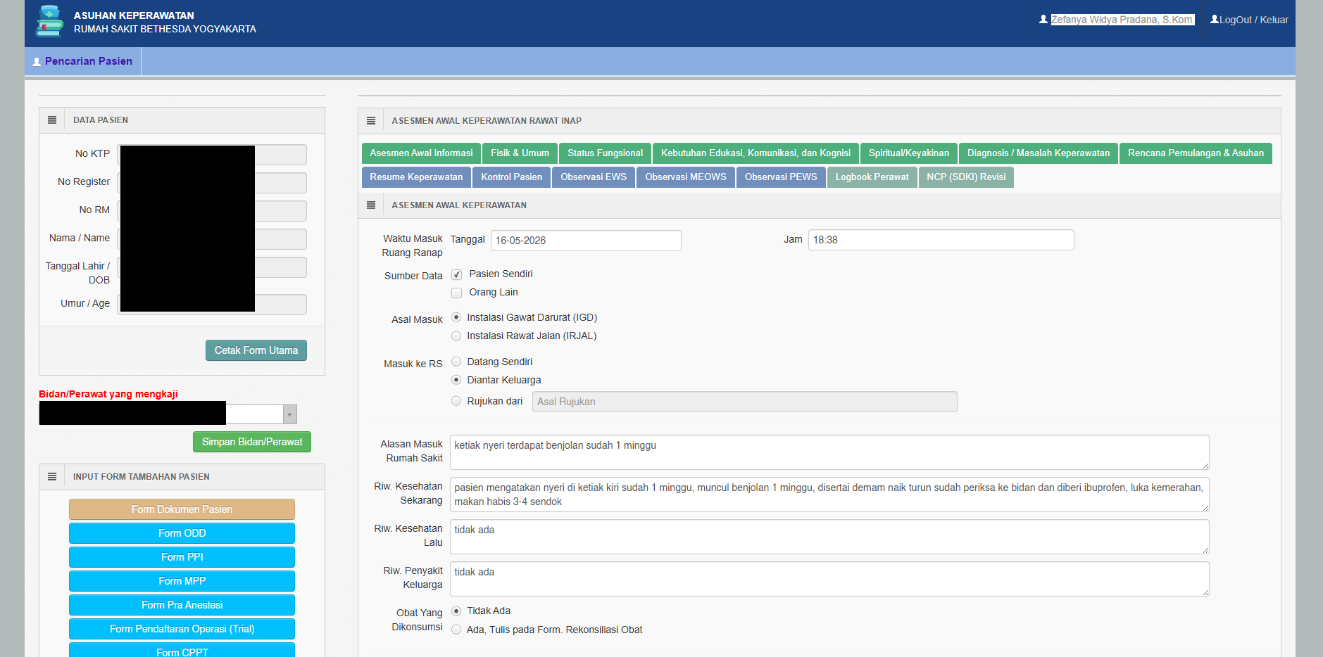This screenshot has height=657, width=1323.
Task: Open the Bidan/Perawat yang mengkaji dropdown arrow
Action: coord(289,414)
